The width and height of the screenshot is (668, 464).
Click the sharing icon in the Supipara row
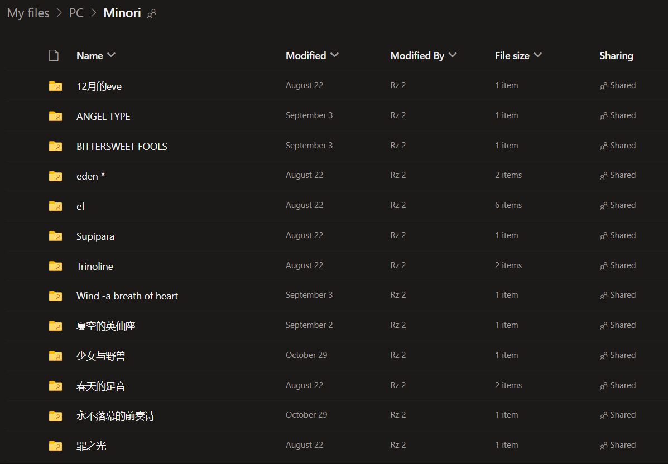point(603,236)
